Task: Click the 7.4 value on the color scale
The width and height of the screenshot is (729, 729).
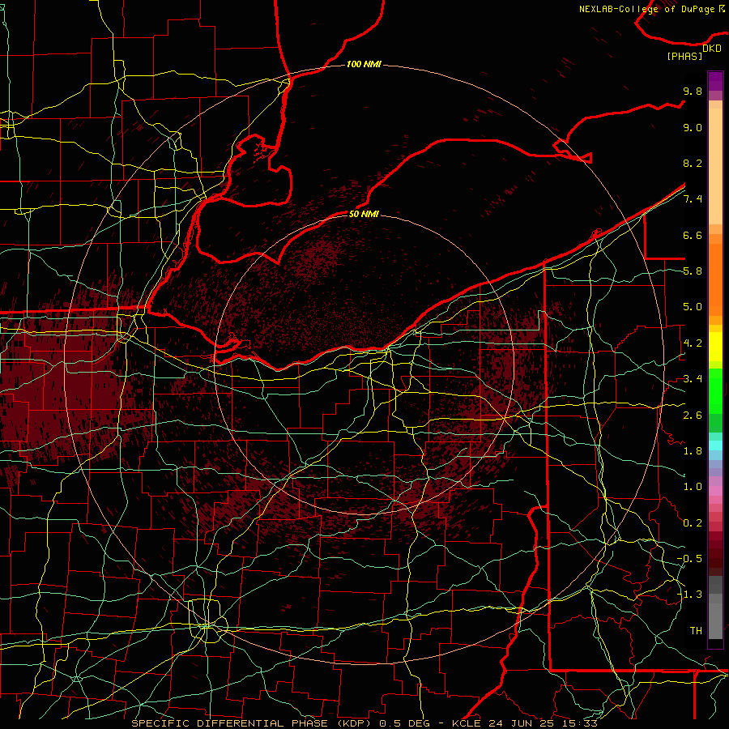Action: tap(693, 199)
